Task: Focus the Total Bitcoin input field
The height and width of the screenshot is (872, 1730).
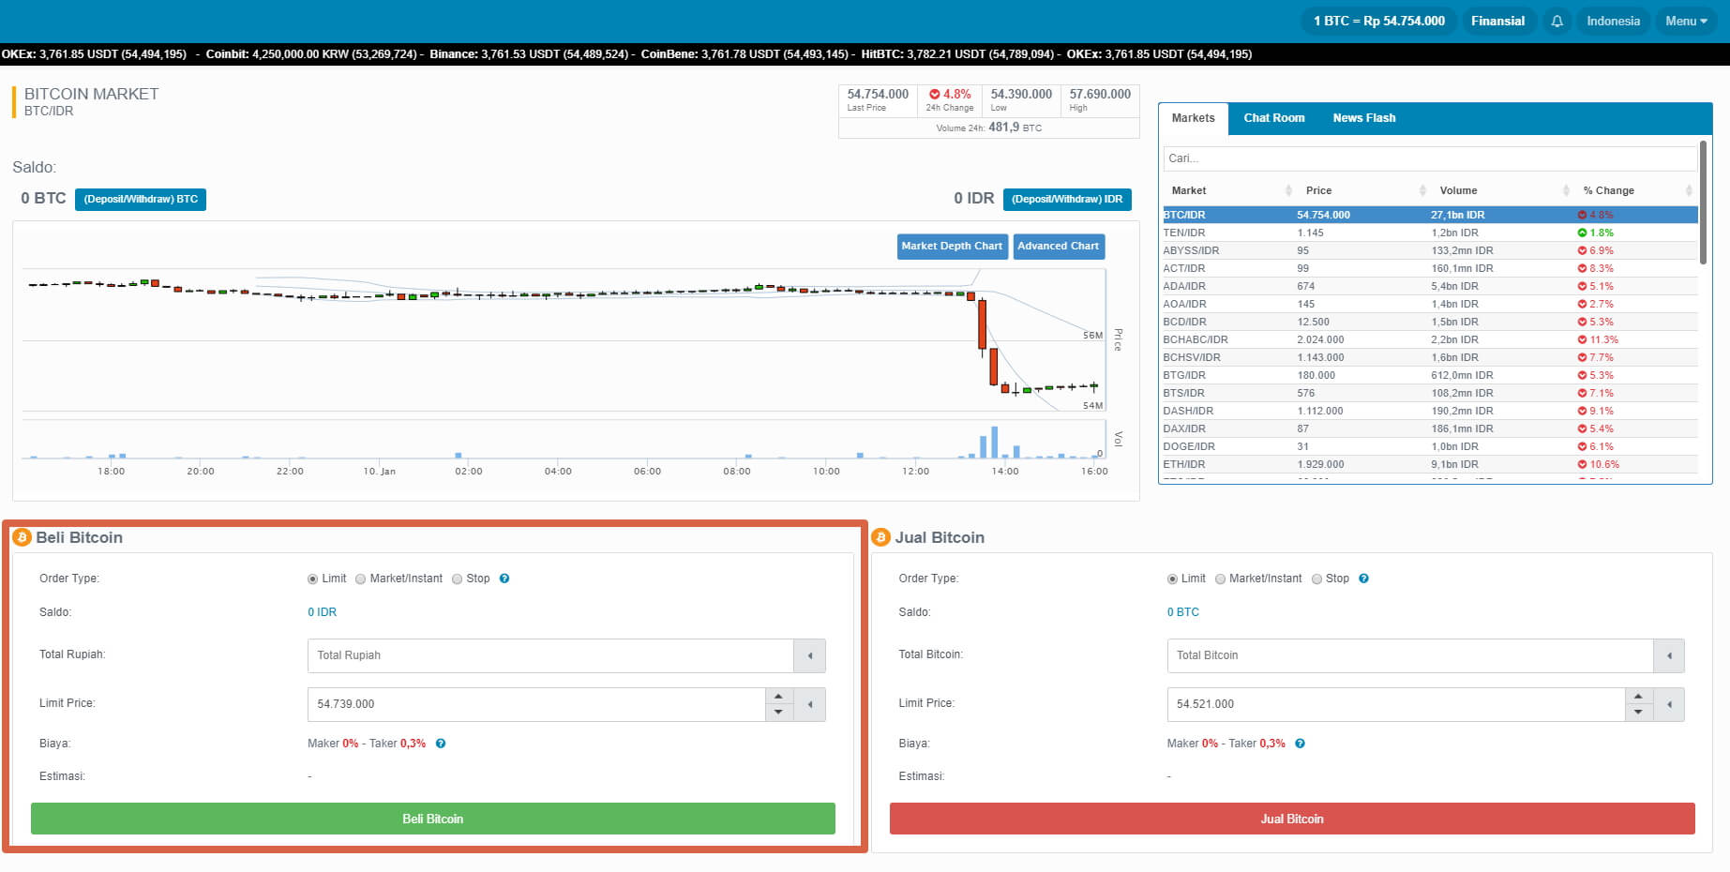Action: point(1410,655)
